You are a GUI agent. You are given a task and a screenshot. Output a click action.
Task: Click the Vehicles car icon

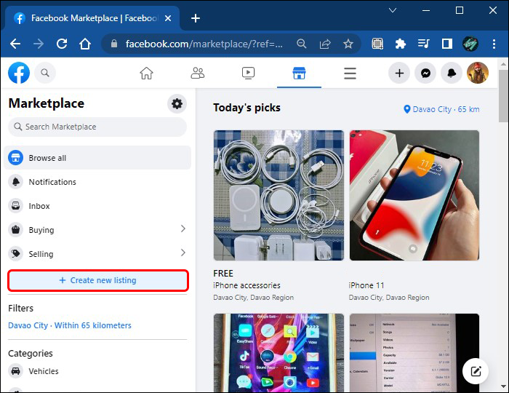coord(15,371)
